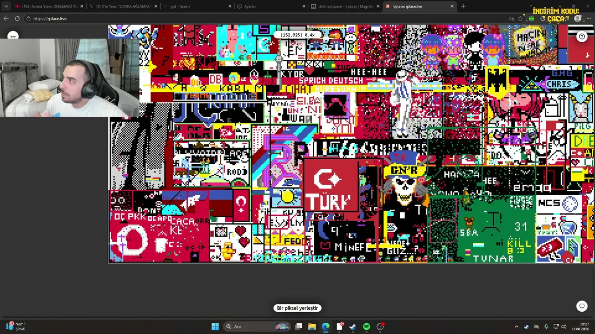Image resolution: width=595 pixels, height=334 pixels.
Task: Click the green extension icon in toolbar
Action: (531, 19)
